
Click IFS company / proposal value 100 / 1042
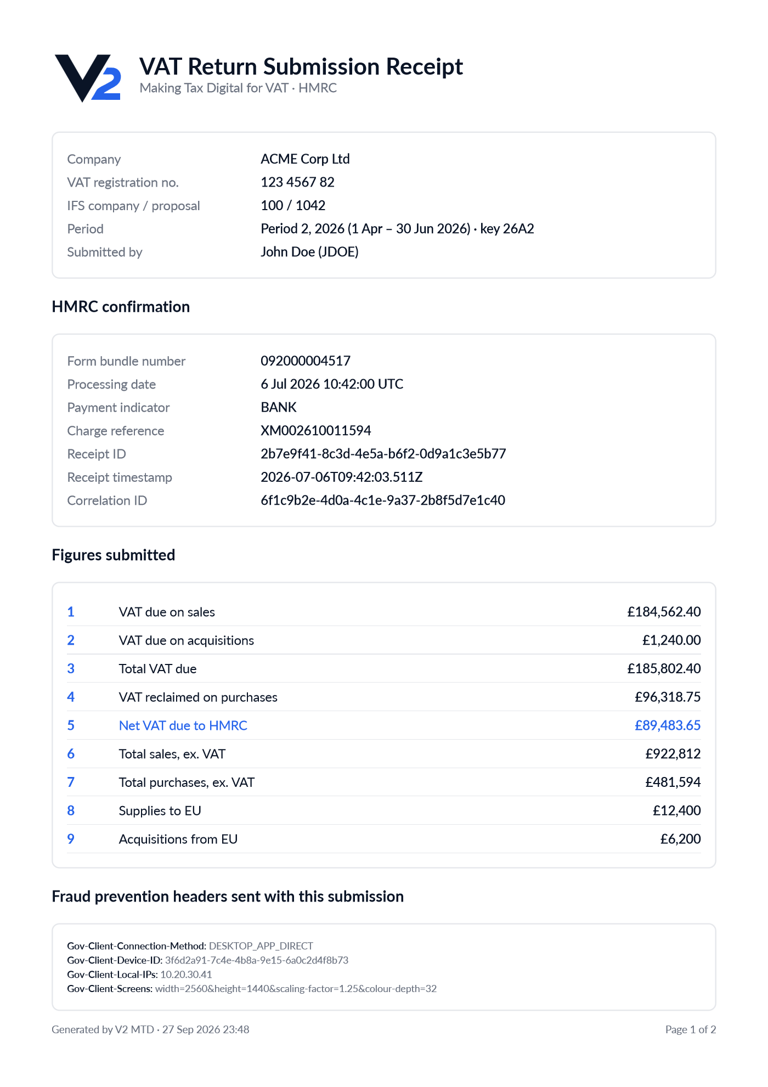click(x=293, y=205)
